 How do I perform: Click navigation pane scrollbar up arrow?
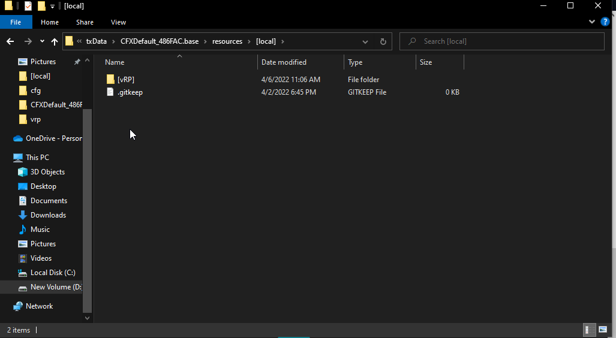pos(87,61)
